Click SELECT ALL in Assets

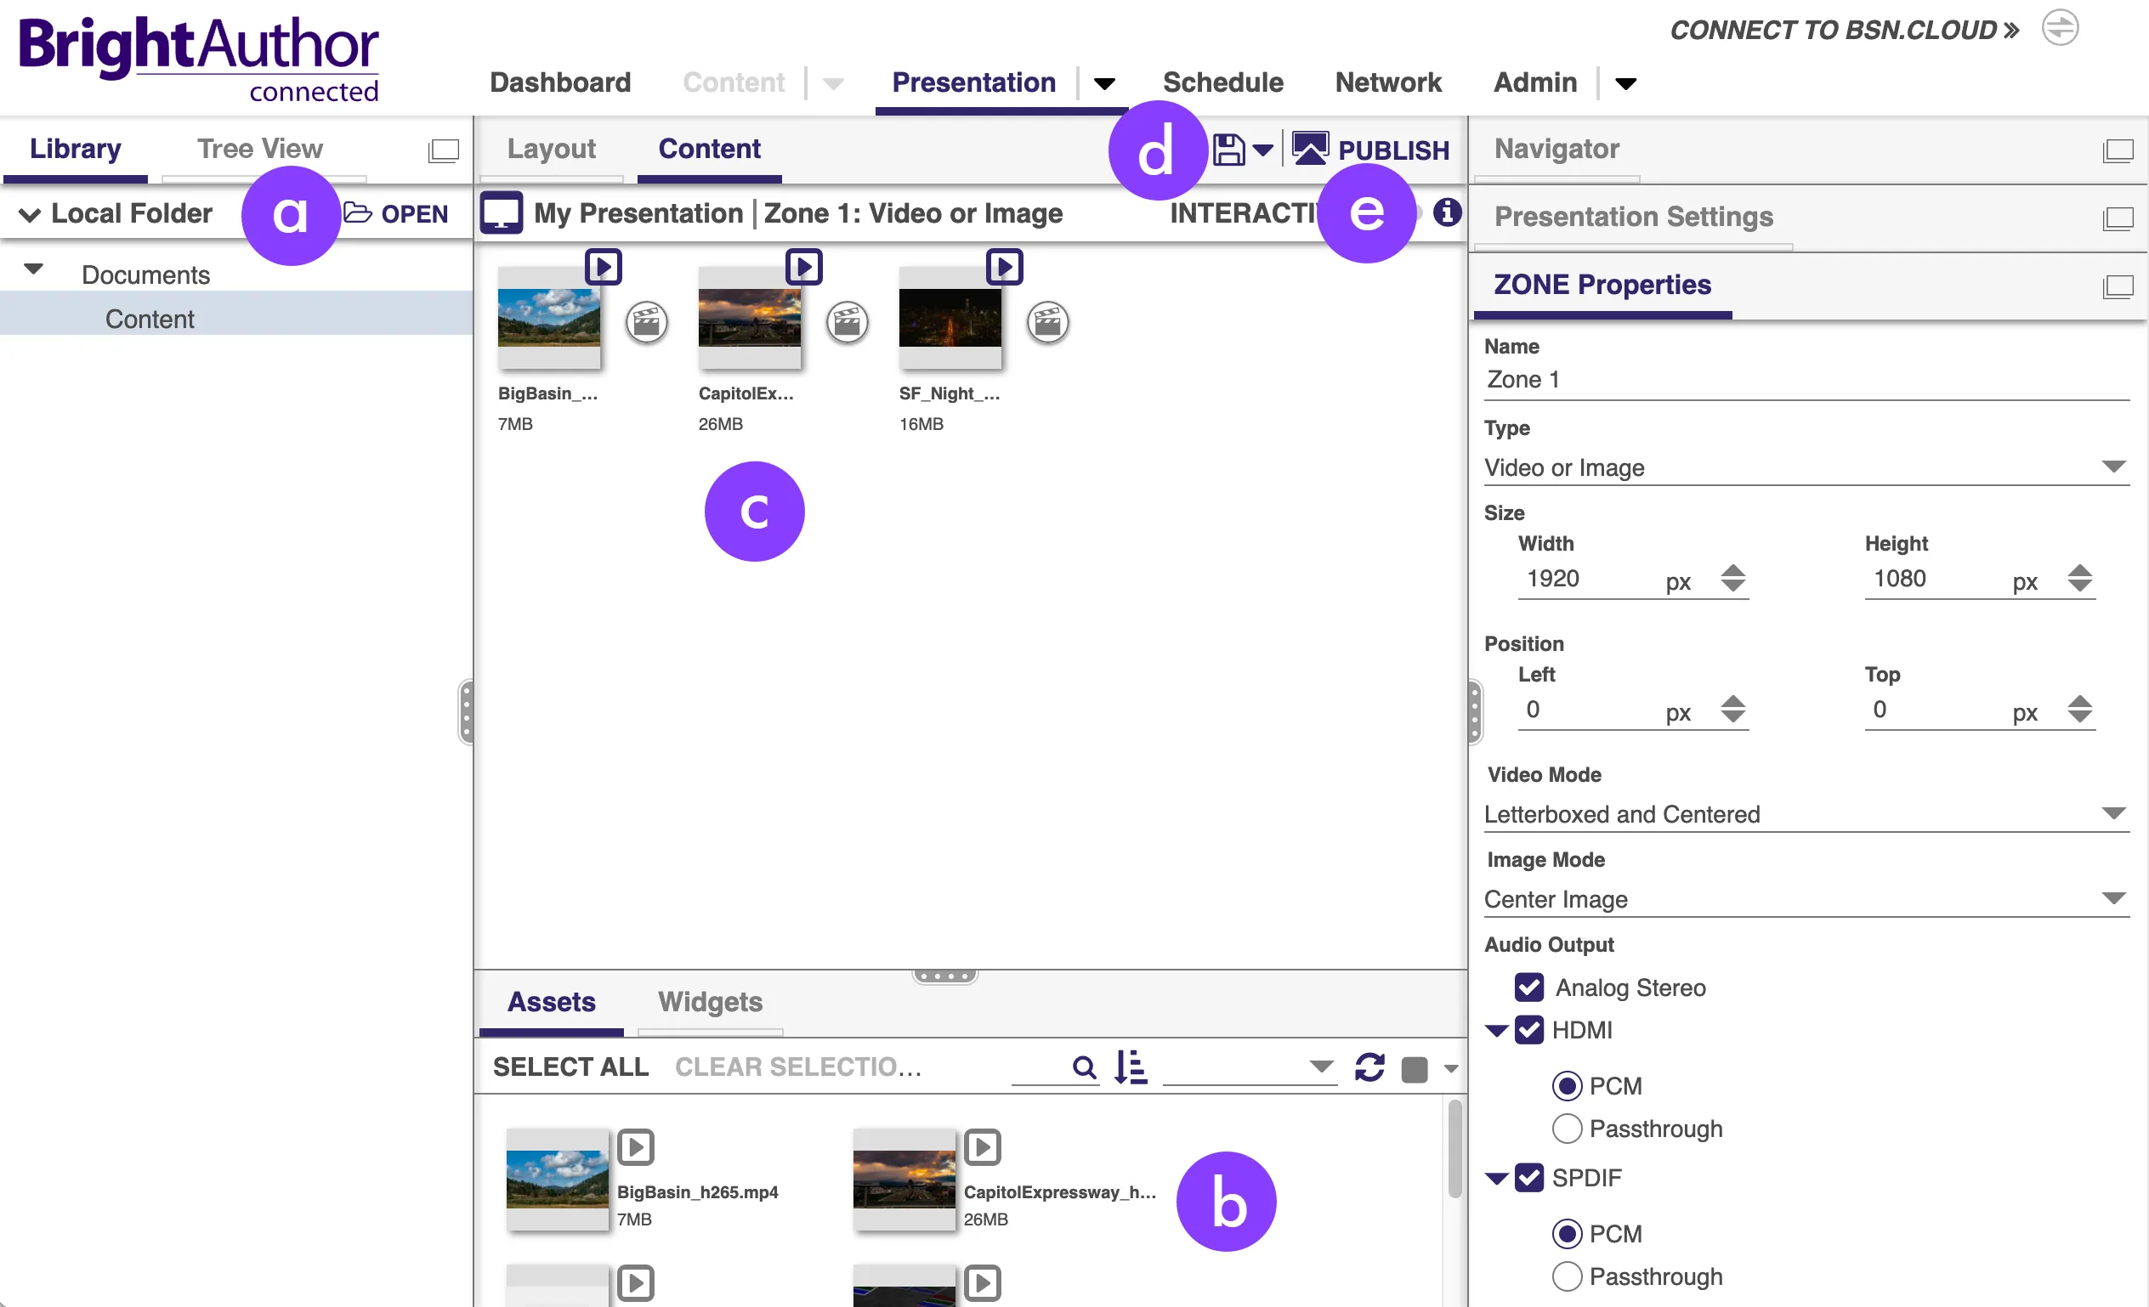570,1067
